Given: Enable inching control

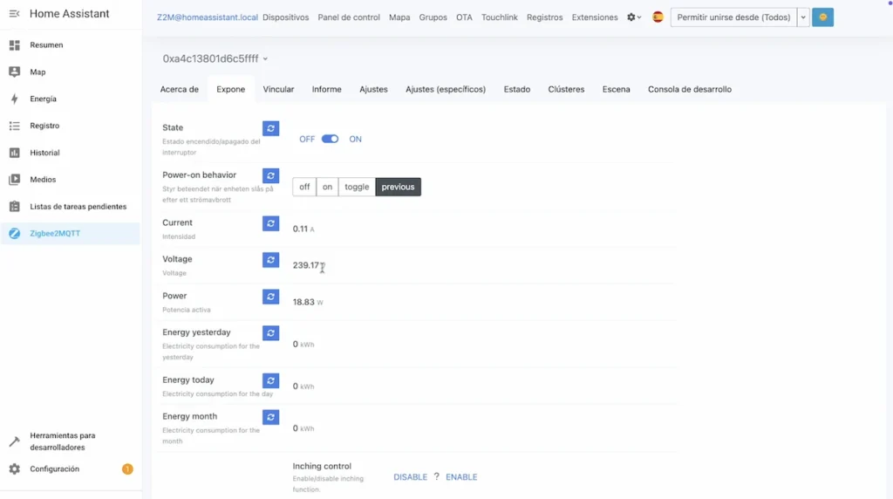Looking at the screenshot, I should tap(461, 477).
